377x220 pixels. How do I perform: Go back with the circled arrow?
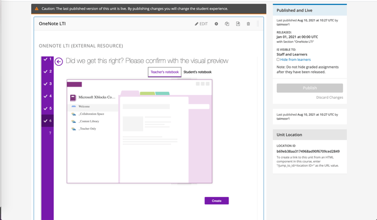pos(59,61)
